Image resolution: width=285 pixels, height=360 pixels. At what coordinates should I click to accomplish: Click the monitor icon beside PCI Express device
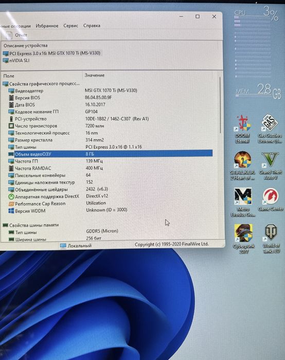6,54
